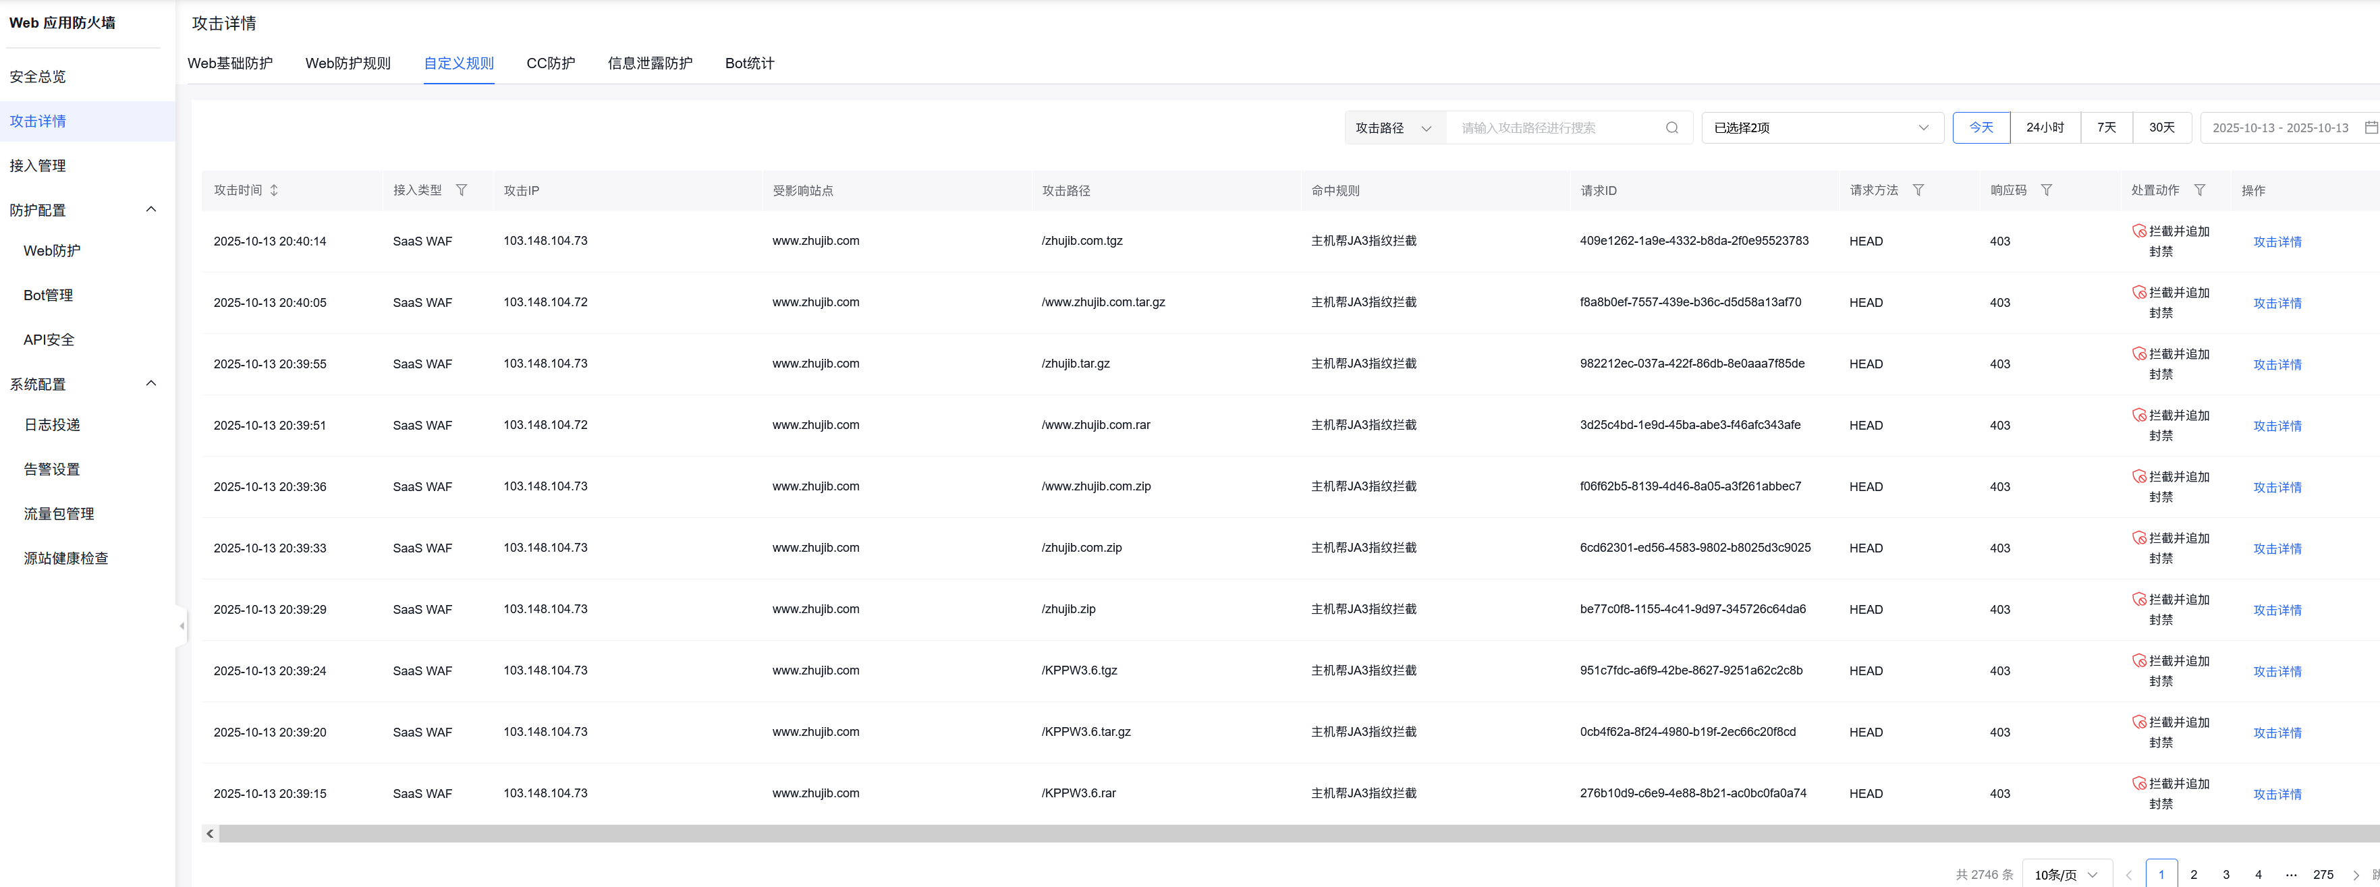2380x887 pixels.
Task: Collapse 防护配置 sidebar section
Action: click(x=152, y=210)
